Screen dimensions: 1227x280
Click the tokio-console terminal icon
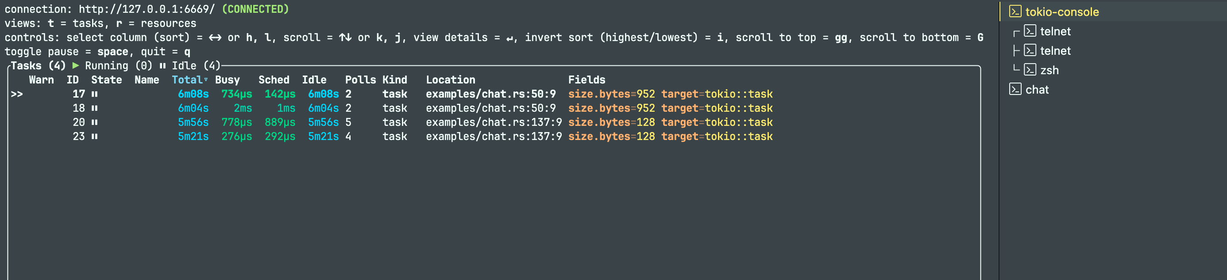(1015, 11)
